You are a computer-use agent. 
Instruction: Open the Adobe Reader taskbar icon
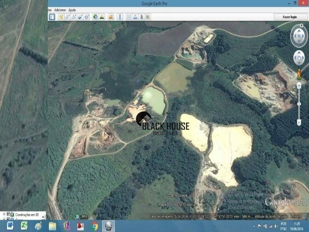coord(80,226)
